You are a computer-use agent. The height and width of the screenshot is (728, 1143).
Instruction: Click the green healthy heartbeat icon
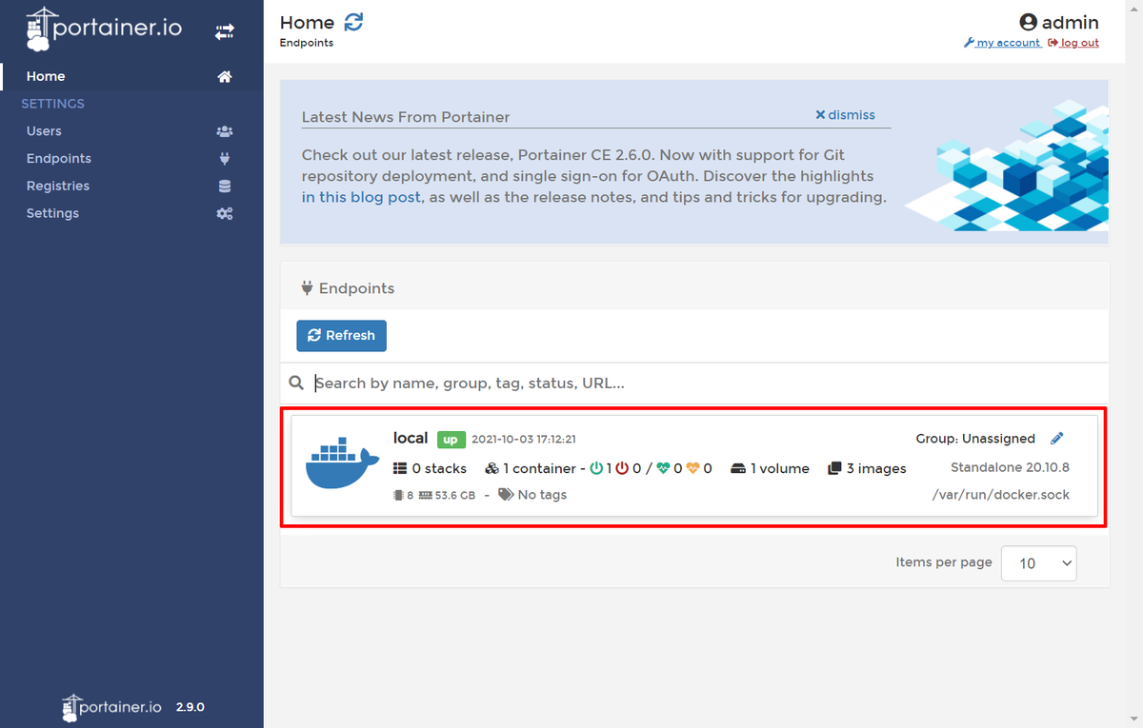(663, 468)
